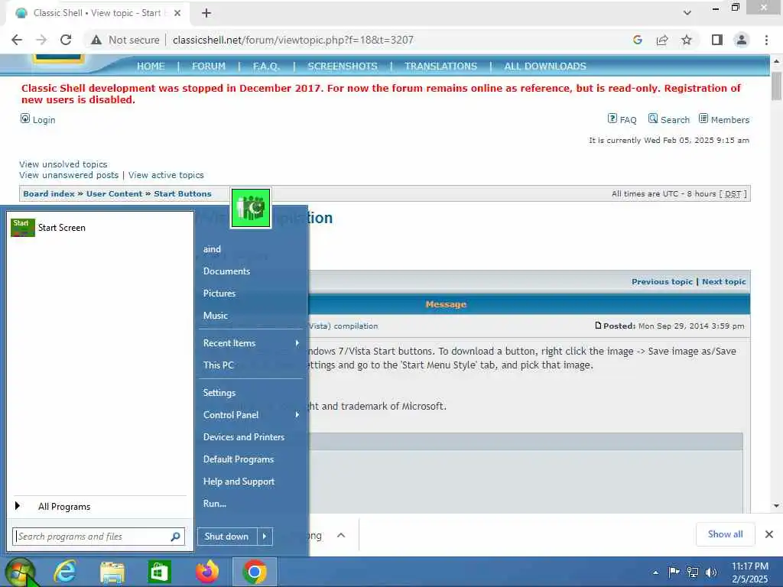Close the Classic Shell tab
The width and height of the screenshot is (783, 587).
click(x=177, y=13)
